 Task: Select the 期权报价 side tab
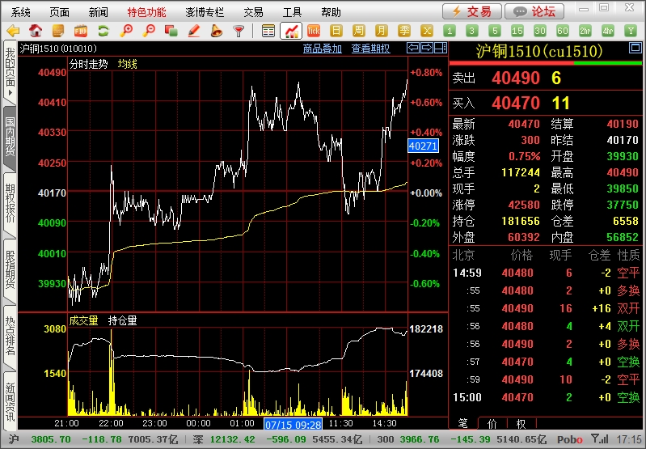click(10, 204)
